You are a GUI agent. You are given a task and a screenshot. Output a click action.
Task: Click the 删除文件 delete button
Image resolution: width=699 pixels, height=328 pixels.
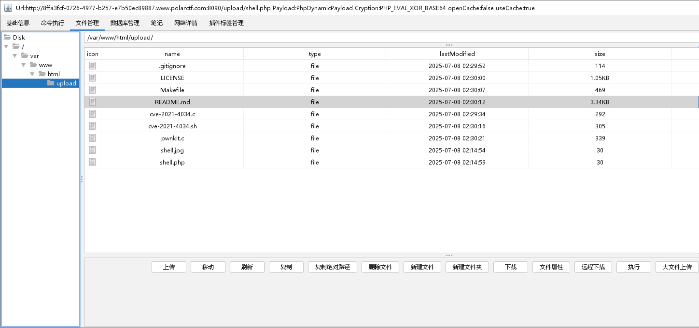380,267
